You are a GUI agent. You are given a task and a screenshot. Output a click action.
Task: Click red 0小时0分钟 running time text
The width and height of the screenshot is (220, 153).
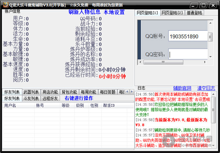coord(112,76)
